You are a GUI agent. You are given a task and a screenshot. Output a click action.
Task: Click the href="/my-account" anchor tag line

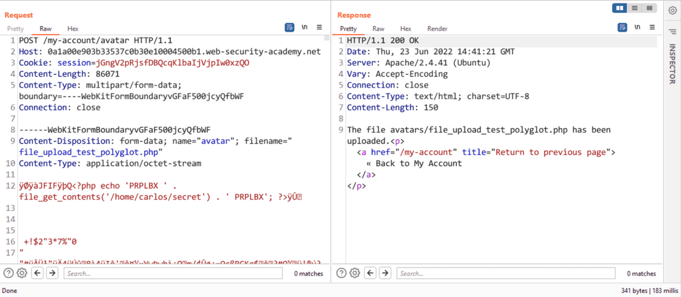(486, 152)
